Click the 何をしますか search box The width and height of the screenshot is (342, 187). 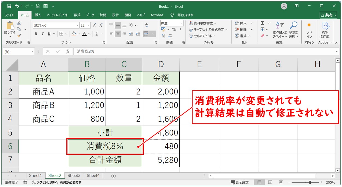(x=182, y=15)
